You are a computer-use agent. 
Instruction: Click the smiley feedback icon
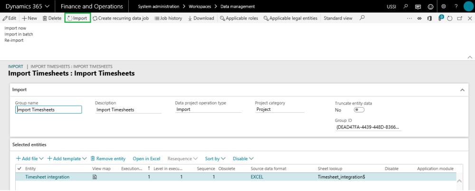tap(431, 7)
